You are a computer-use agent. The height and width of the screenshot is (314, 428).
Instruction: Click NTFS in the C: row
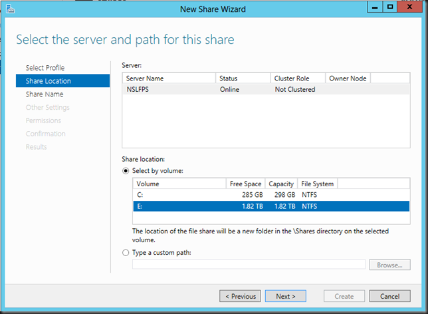pos(309,195)
